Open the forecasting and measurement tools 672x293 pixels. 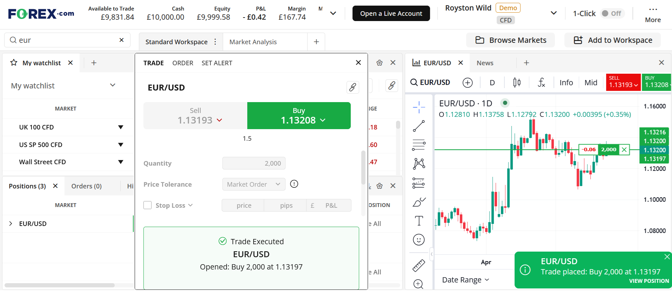pos(419,183)
